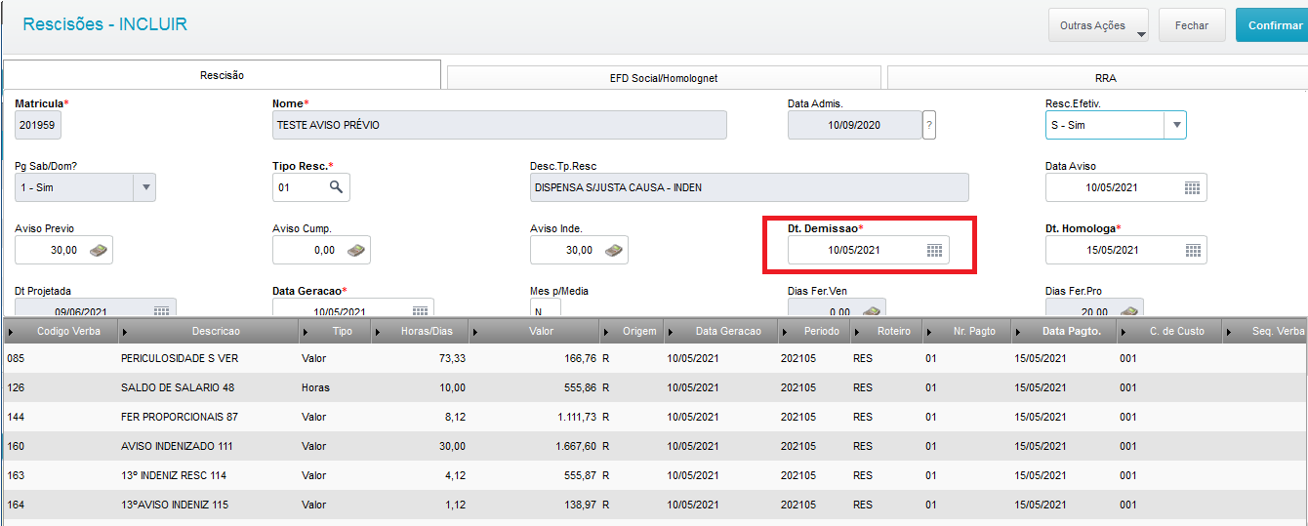Click codigo verba cell 126
Image resolution: width=1308 pixels, height=526 pixels.
click(x=15, y=387)
